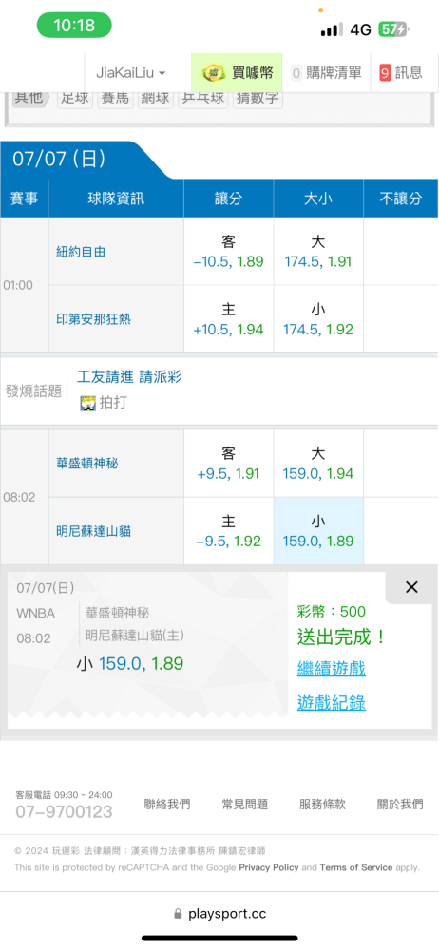Open the 購牌清單 purchase list
This screenshot has height=950, width=439.
pyautogui.click(x=327, y=73)
